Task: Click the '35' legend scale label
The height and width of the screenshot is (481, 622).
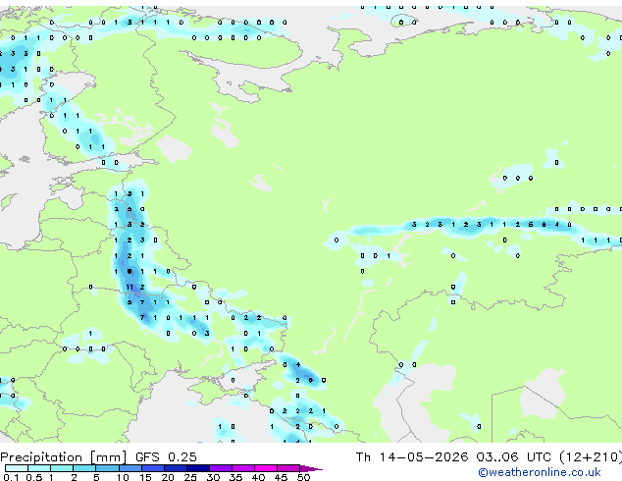Action: click(x=235, y=477)
